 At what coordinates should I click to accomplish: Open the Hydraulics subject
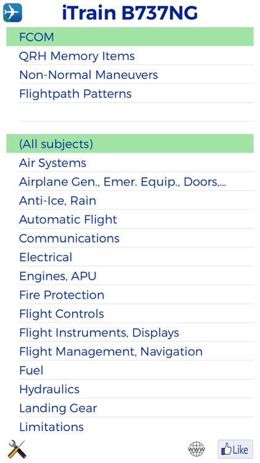pos(136,389)
